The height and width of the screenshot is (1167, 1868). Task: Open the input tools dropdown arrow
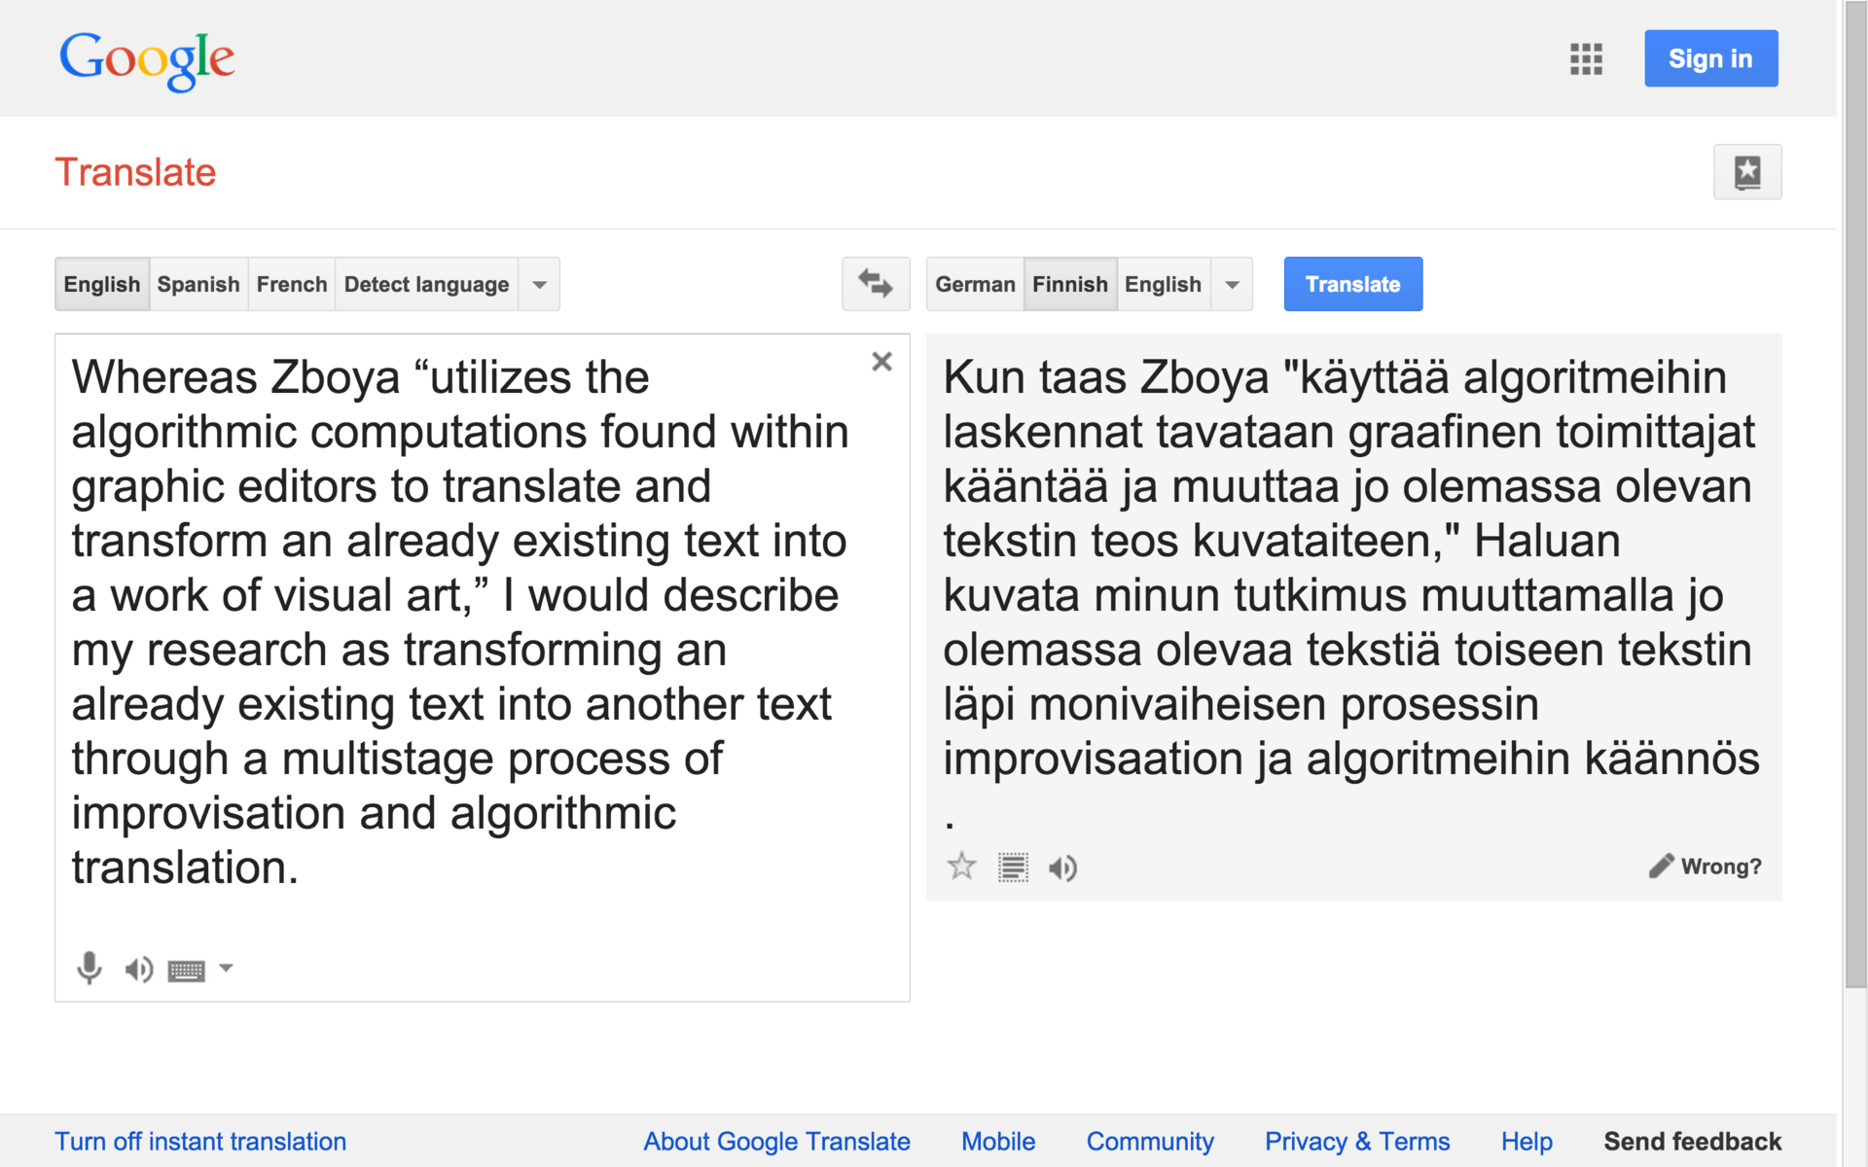pyautogui.click(x=226, y=968)
